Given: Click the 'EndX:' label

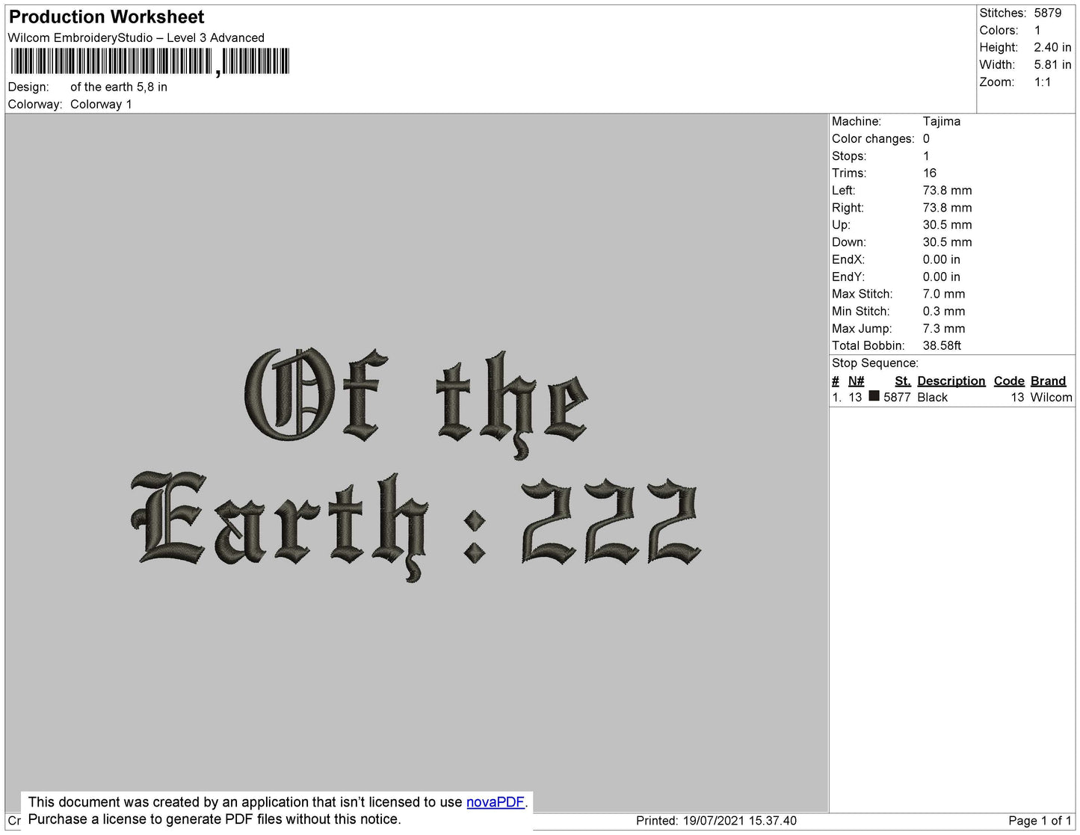Looking at the screenshot, I should click(x=848, y=259).
